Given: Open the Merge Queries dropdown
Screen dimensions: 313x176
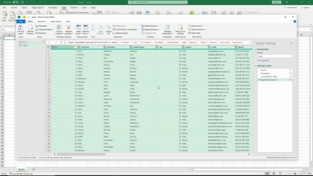Looking at the screenshot, I should (158, 26).
